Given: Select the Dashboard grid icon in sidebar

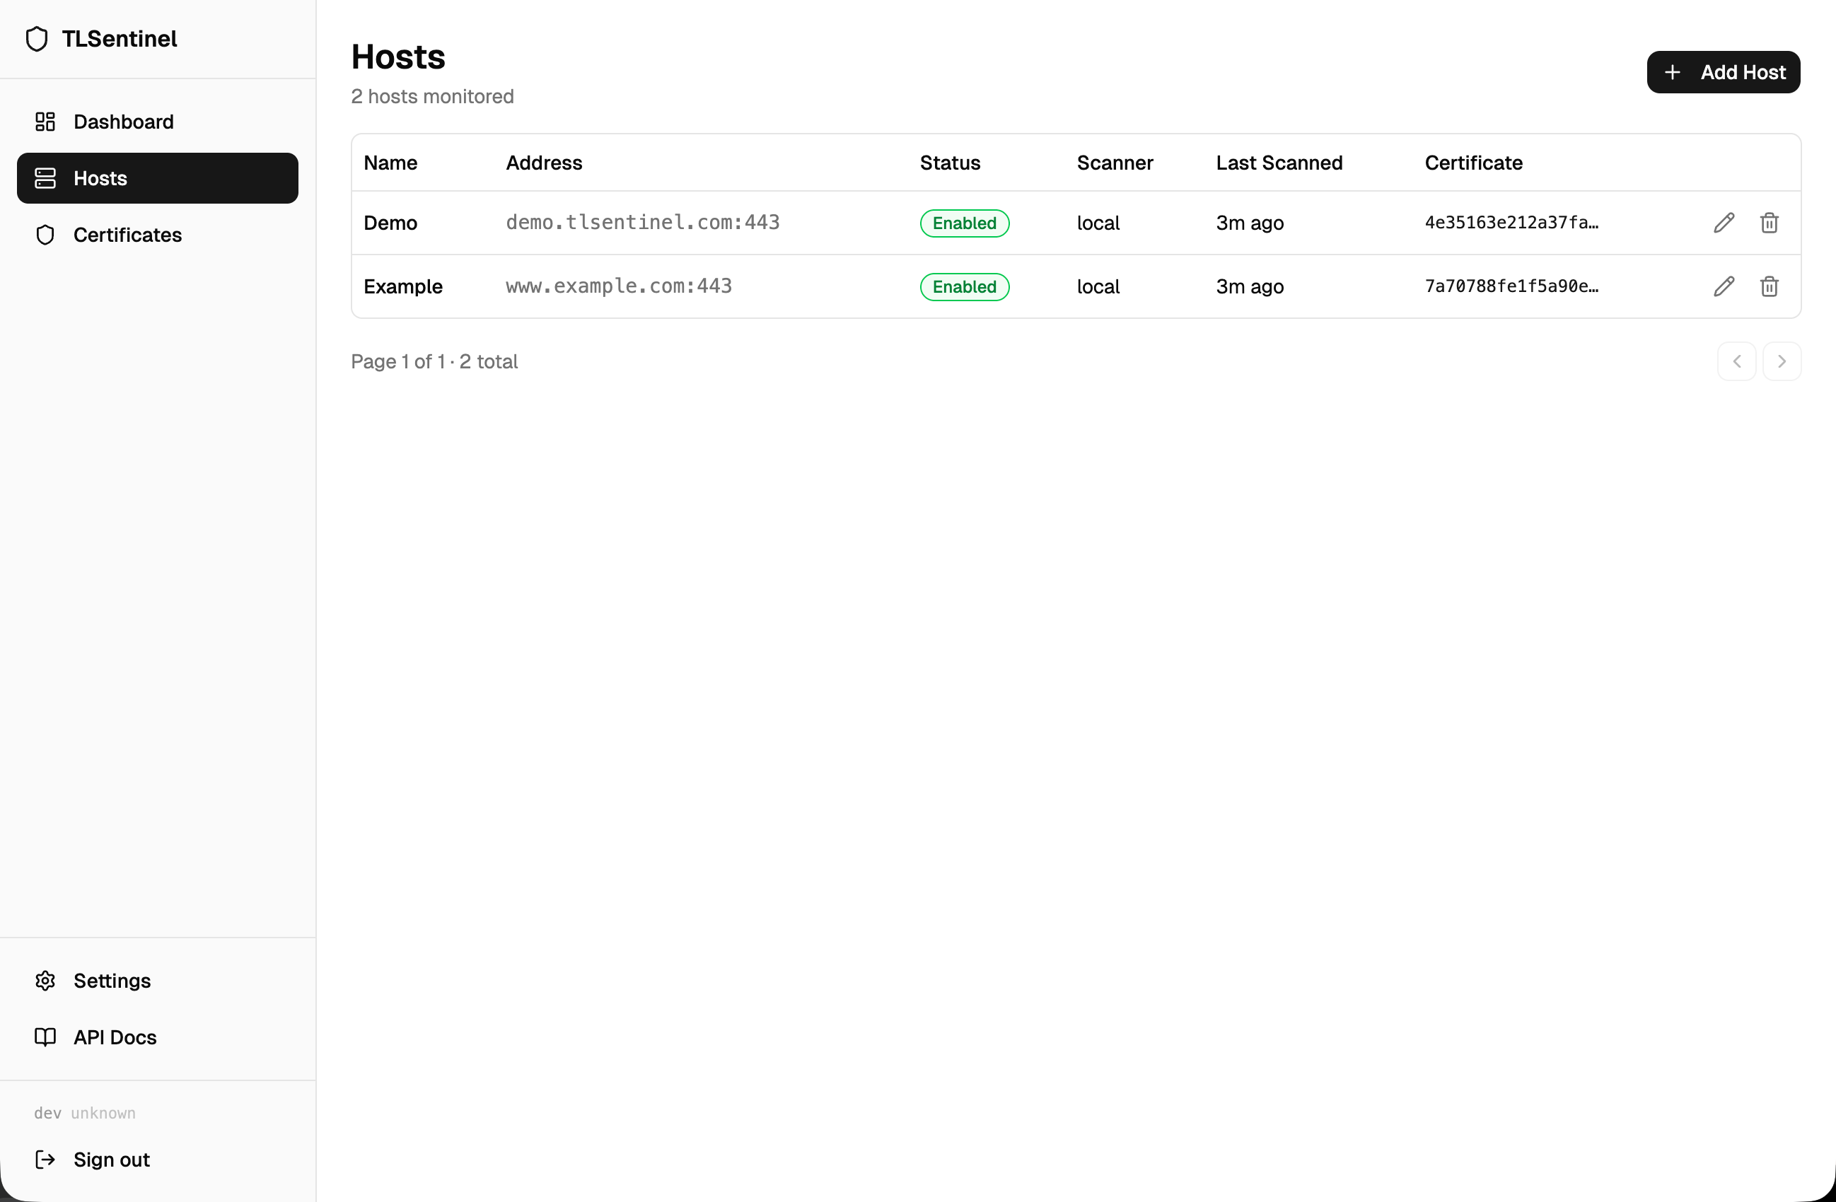Looking at the screenshot, I should click(44, 121).
